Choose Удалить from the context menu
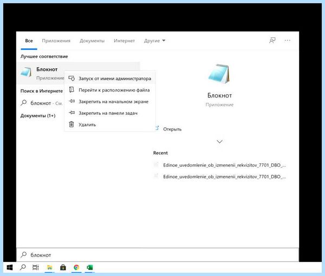The width and height of the screenshot is (325, 276). point(110,124)
